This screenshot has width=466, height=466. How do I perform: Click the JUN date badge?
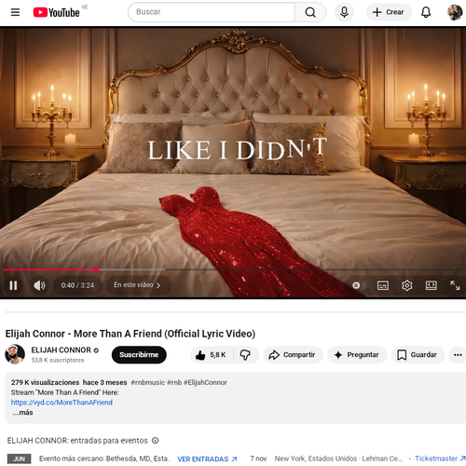point(19,459)
